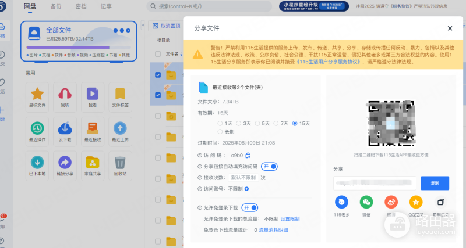The width and height of the screenshot is (466, 248).
Task: Click the purple storage usage bar
Action: pyautogui.click(x=68, y=48)
